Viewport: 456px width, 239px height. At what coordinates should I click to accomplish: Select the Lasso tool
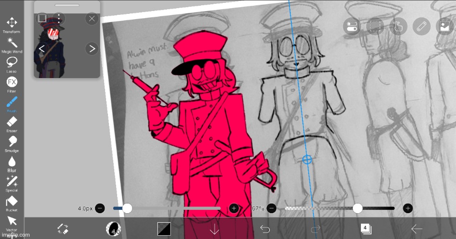point(12,65)
